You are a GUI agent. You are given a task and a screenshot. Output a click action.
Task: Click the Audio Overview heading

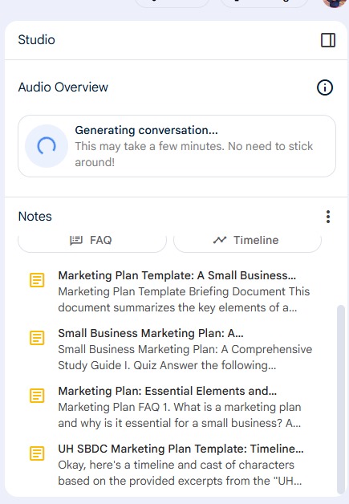[63, 87]
